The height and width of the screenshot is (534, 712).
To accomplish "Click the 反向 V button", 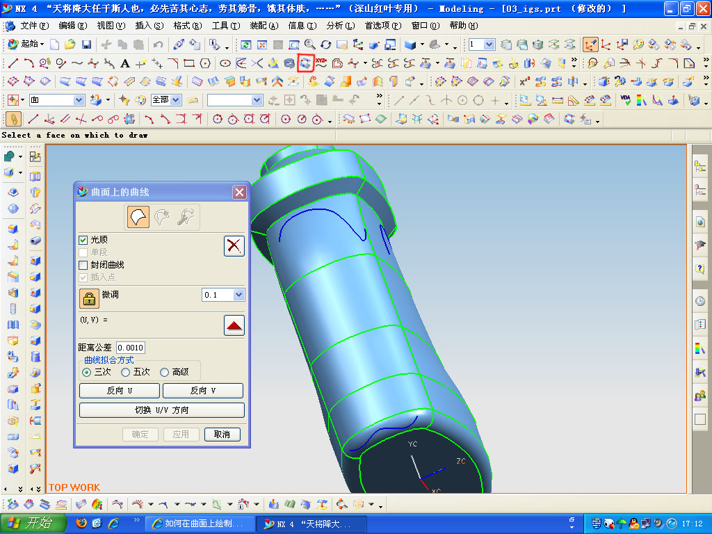I will click(x=203, y=391).
